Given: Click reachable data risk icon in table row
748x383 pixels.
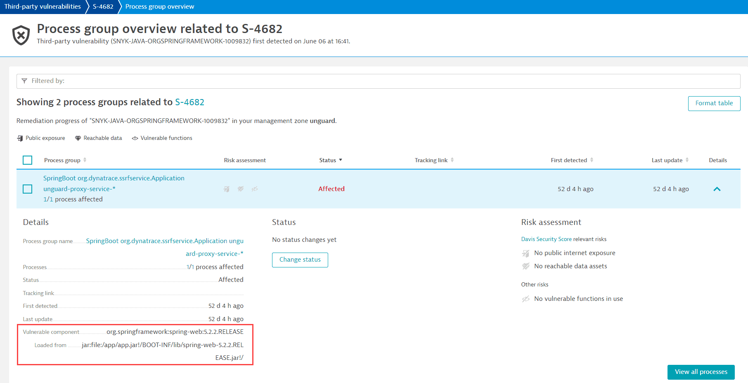Looking at the screenshot, I should tap(241, 189).
